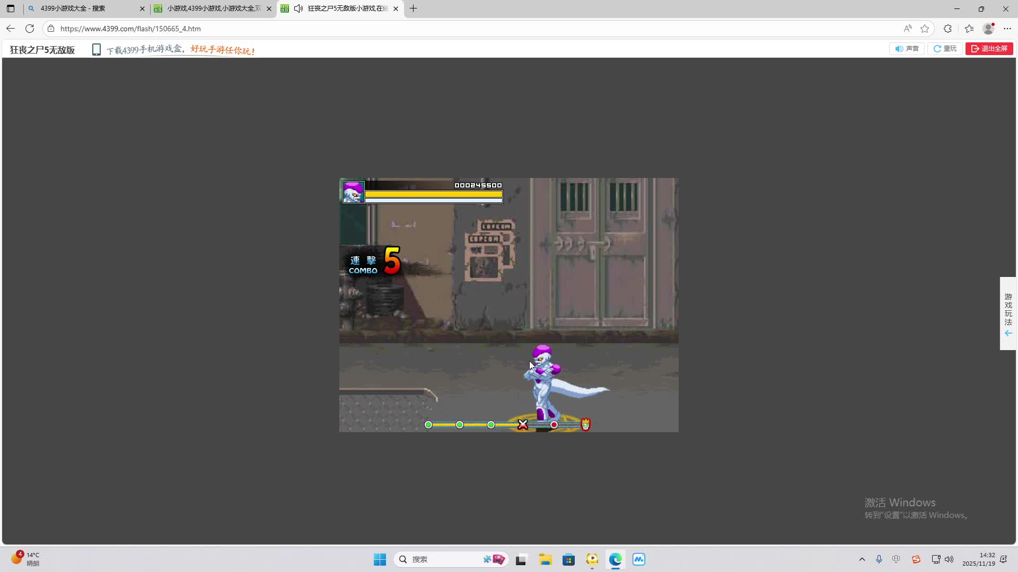Screen dimensions: 1018x572
Task: Show hidden system tray icons chevron
Action: click(x=862, y=559)
